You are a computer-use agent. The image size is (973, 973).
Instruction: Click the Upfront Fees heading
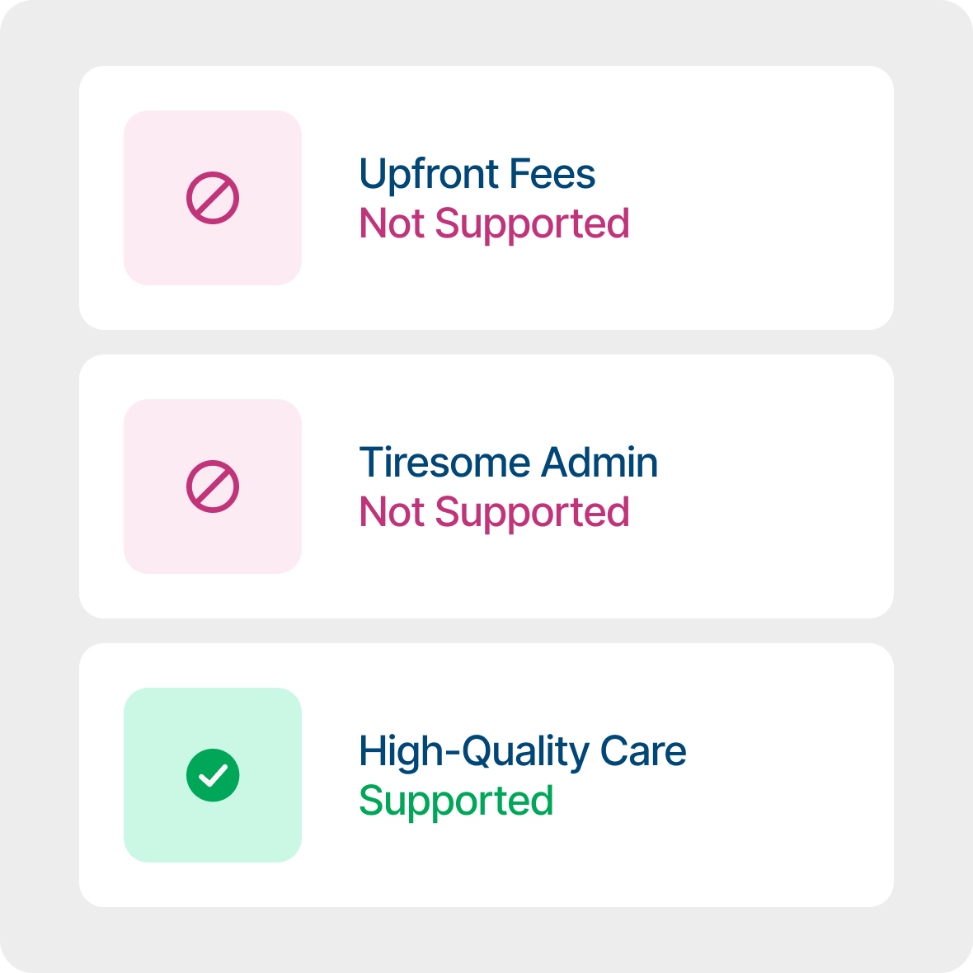point(477,174)
